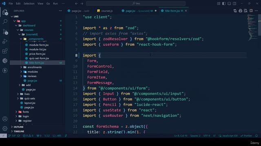Viewport: 261px width, 146px height.
Task: Click the errors and warnings status indicator
Action: [28, 135]
